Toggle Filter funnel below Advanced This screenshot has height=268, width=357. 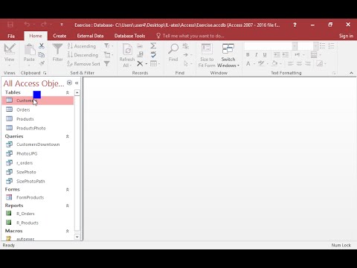106,64
